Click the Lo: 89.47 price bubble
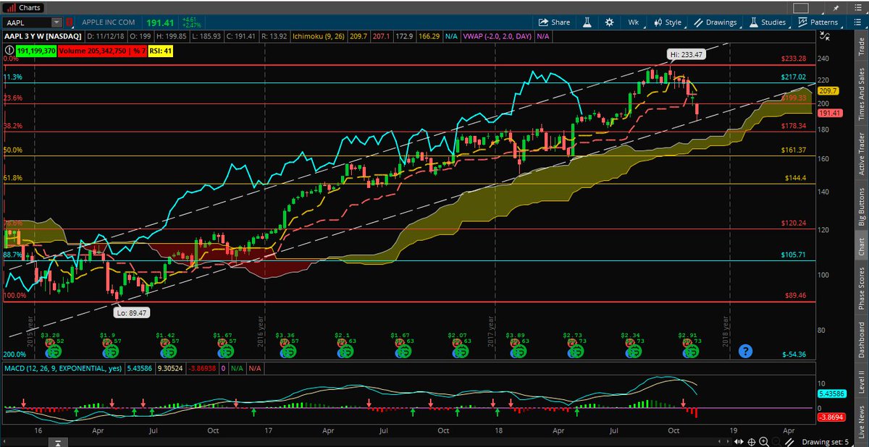The height and width of the screenshot is (447, 869). tap(132, 312)
